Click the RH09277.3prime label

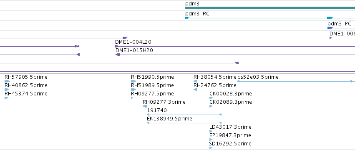tap(164, 102)
